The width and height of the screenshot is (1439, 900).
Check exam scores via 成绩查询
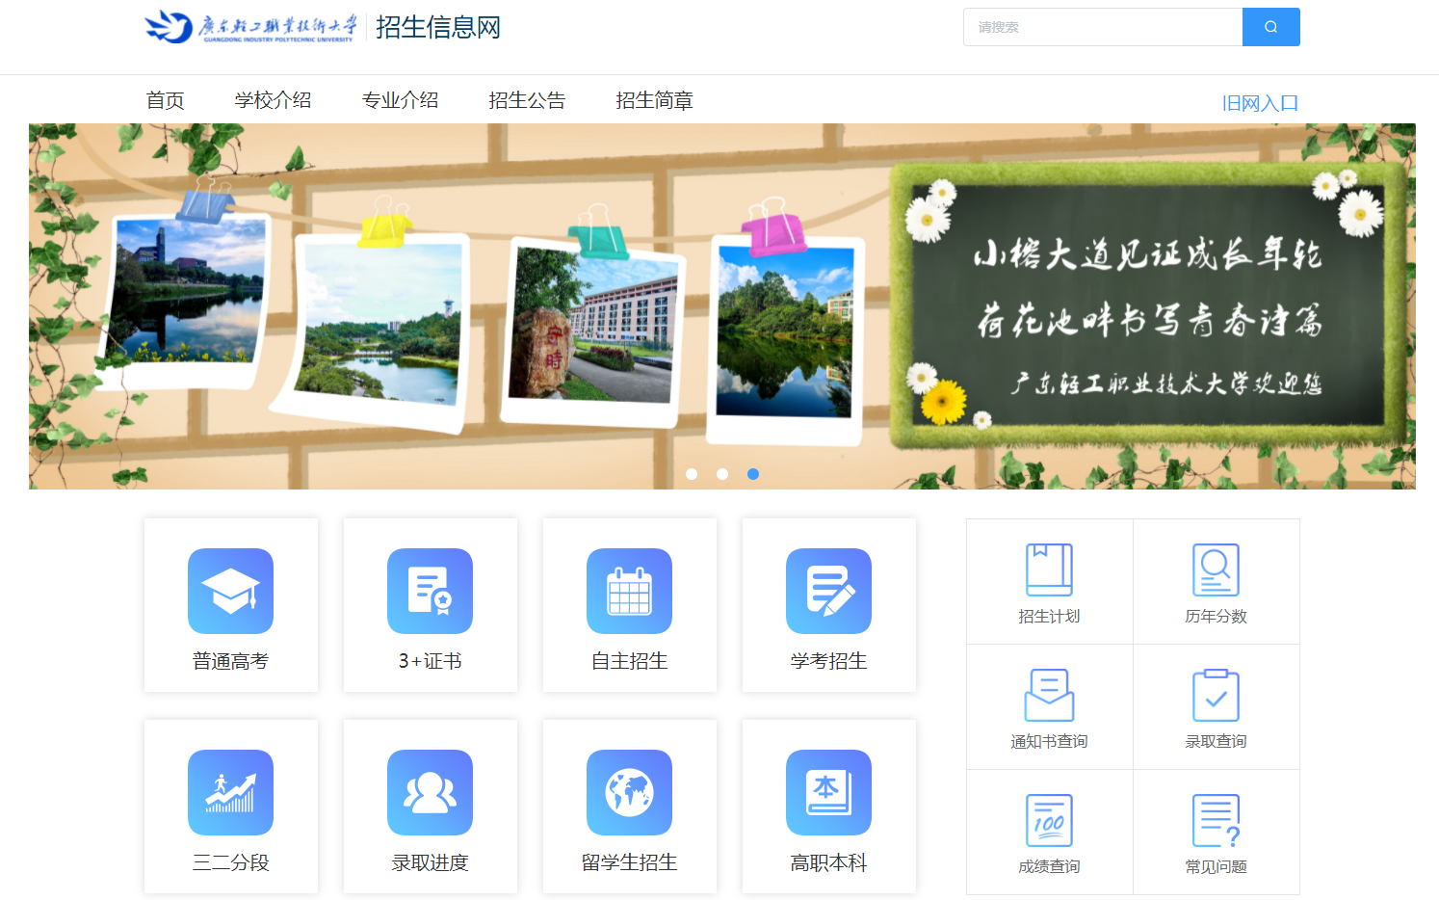1048,832
